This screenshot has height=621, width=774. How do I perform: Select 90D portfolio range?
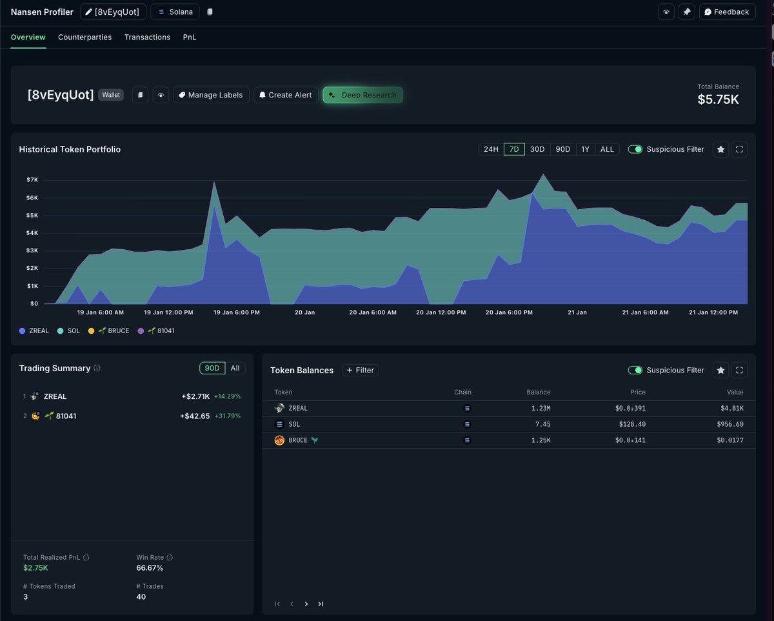(563, 149)
